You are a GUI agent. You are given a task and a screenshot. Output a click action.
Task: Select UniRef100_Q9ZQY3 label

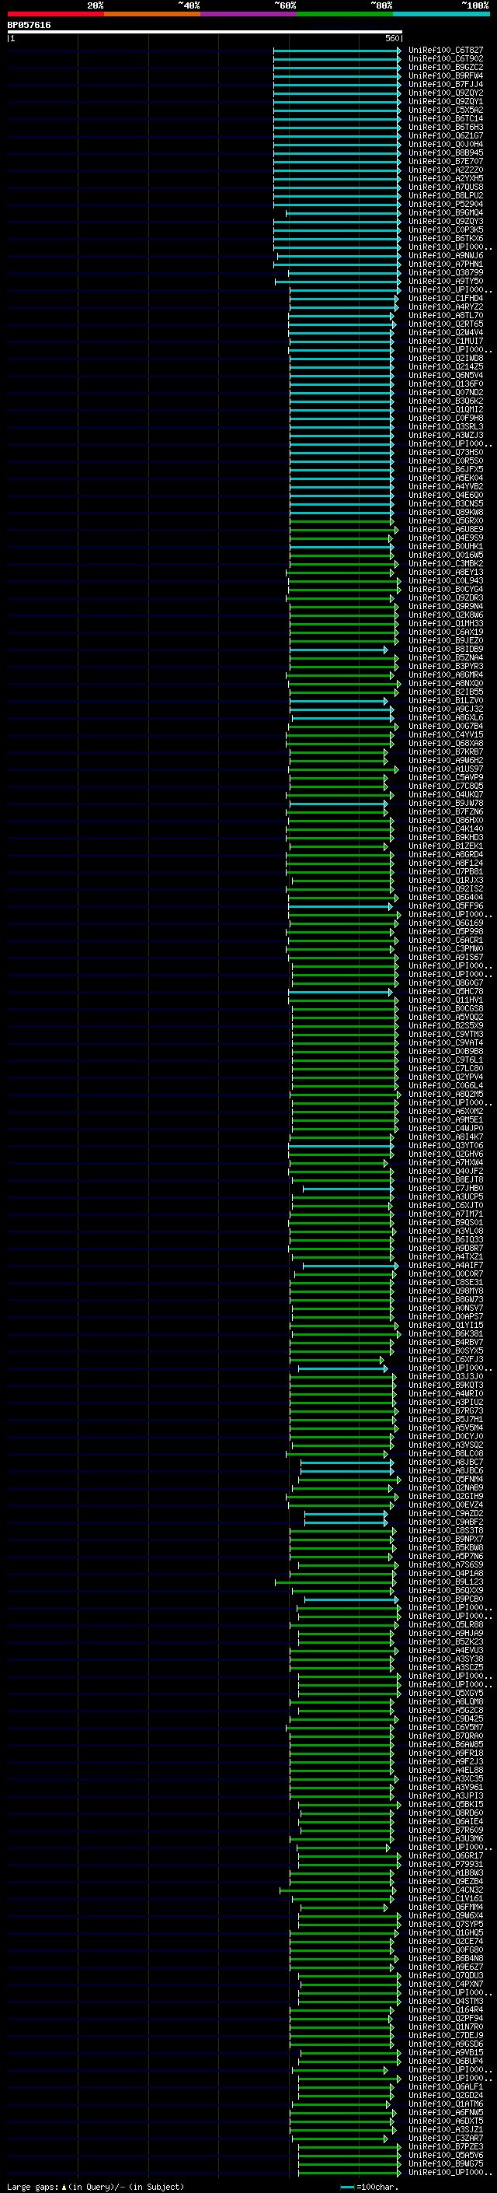coord(446,222)
